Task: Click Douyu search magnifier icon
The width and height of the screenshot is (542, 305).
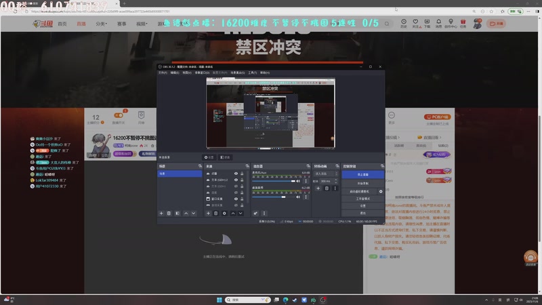Action: pyautogui.click(x=387, y=24)
